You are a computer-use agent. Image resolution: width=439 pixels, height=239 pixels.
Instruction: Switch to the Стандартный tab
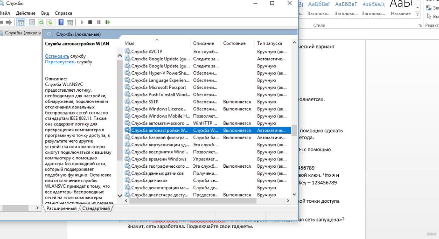point(96,209)
